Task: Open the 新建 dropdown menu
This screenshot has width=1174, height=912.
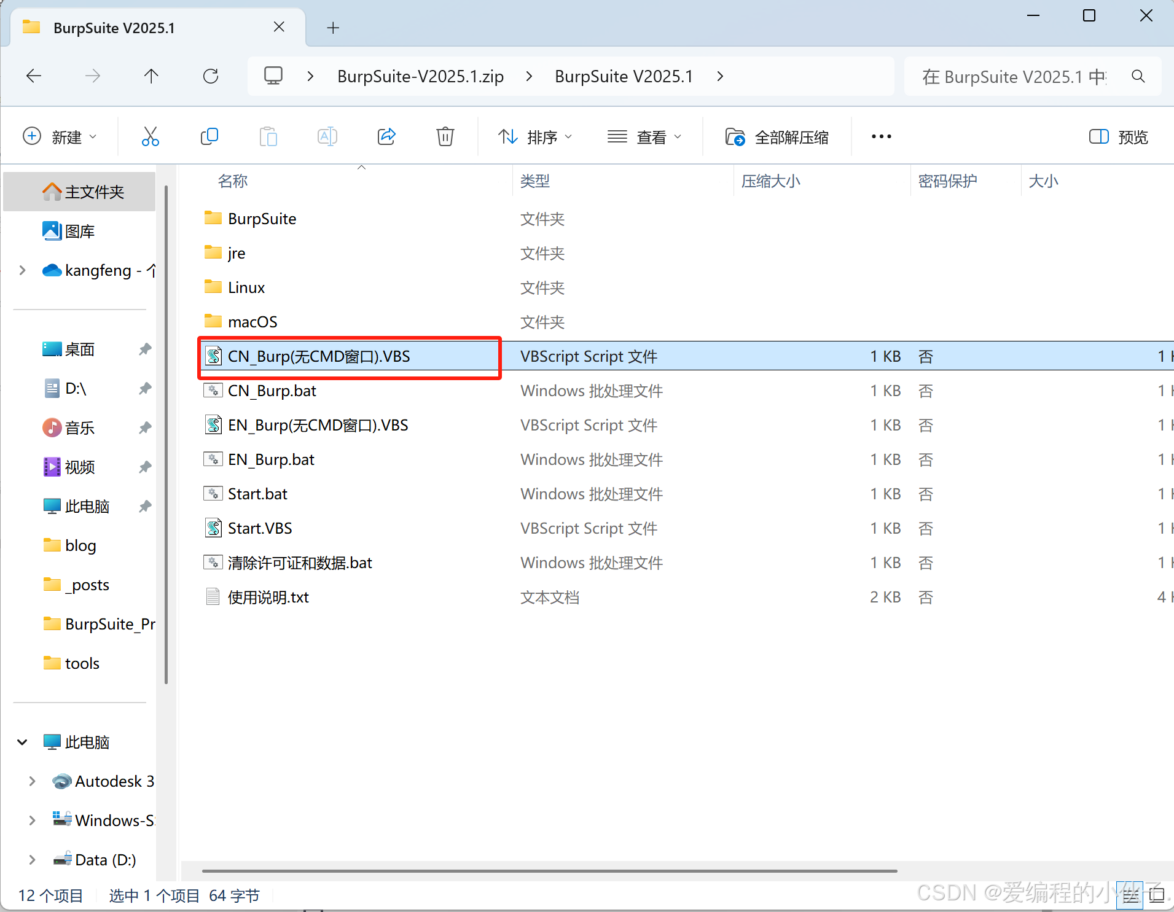Action: [60, 136]
